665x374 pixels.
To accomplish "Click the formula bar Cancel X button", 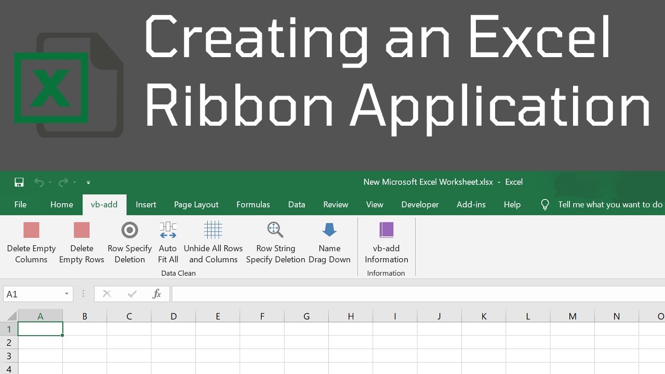I will [x=107, y=294].
